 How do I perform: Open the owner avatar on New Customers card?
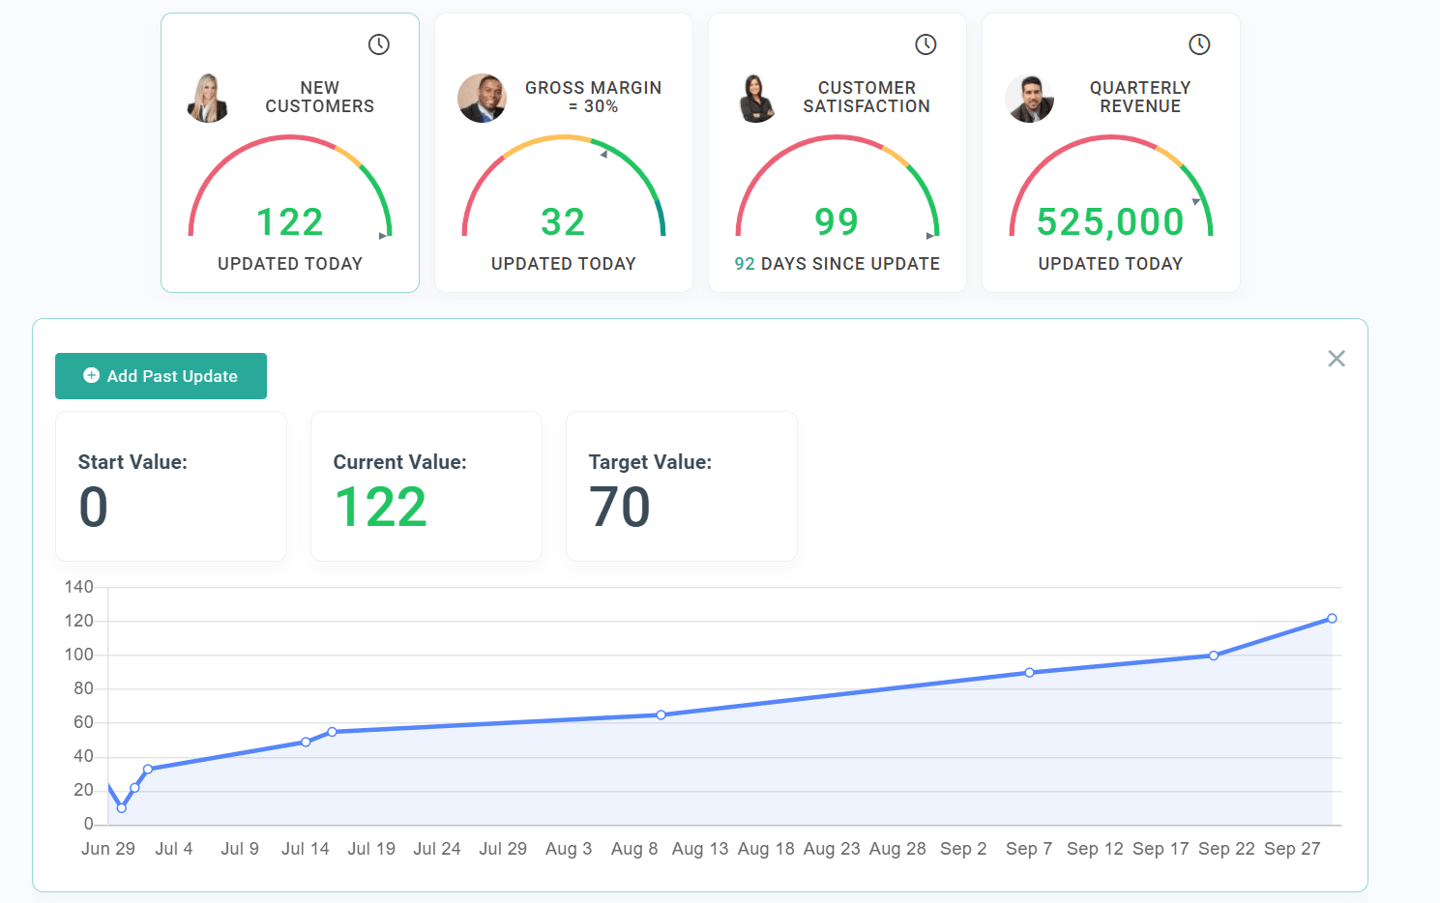(208, 98)
